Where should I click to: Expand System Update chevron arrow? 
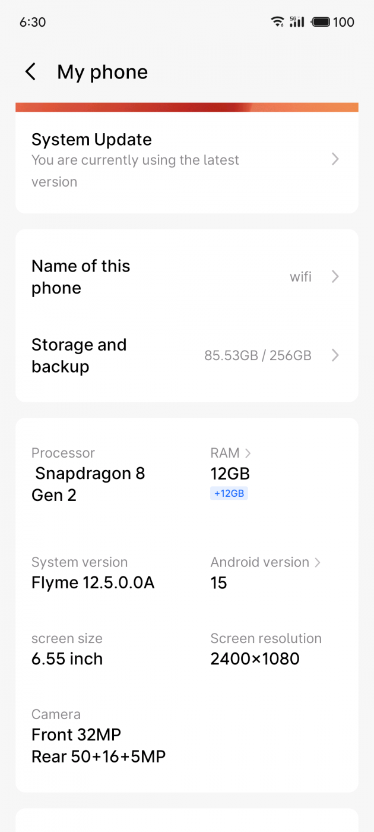[x=335, y=159]
